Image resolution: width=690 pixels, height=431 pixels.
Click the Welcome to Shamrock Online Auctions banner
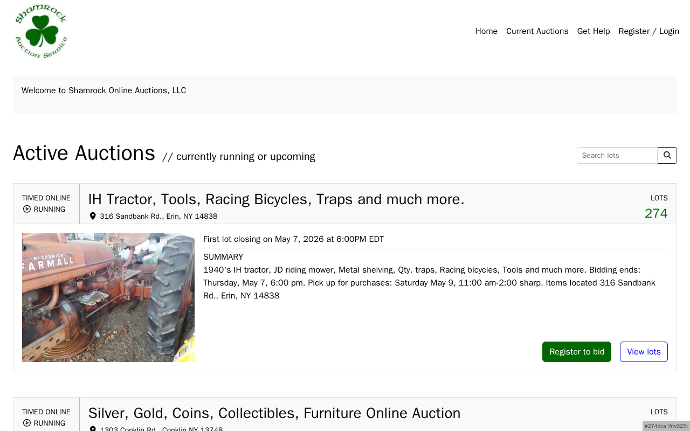[345, 95]
